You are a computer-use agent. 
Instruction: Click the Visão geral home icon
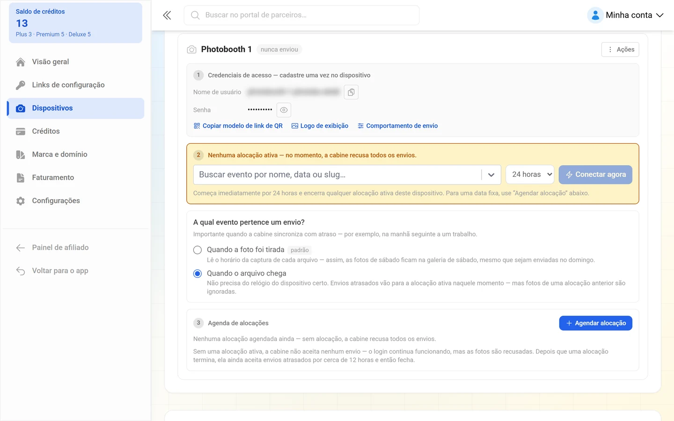[21, 62]
